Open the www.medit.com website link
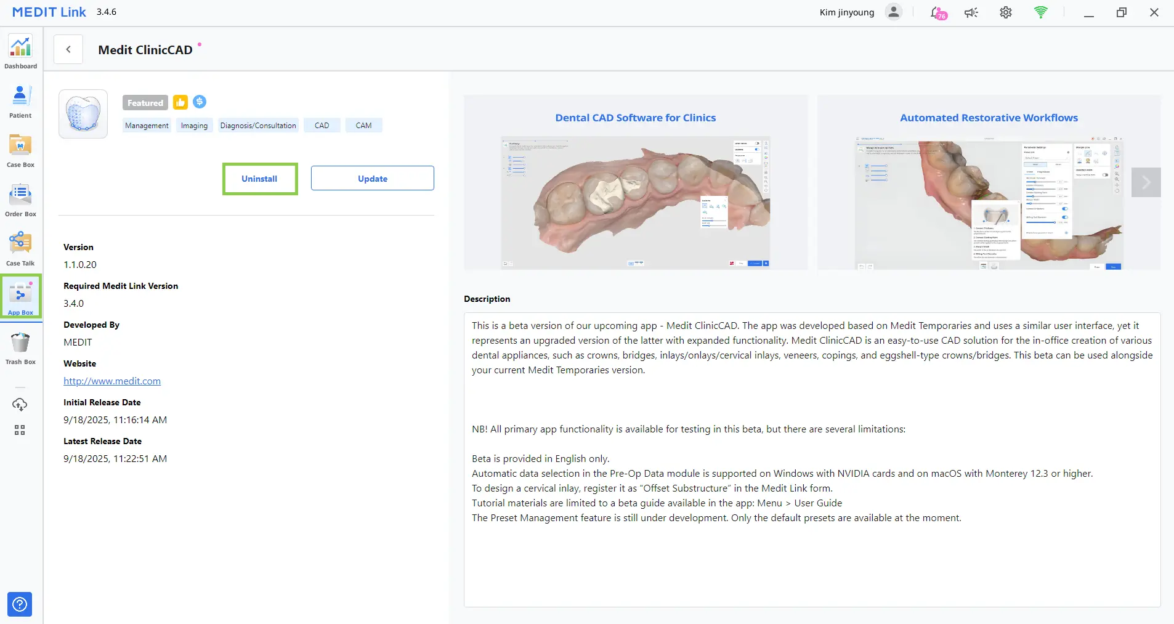The width and height of the screenshot is (1174, 624). coord(112,381)
